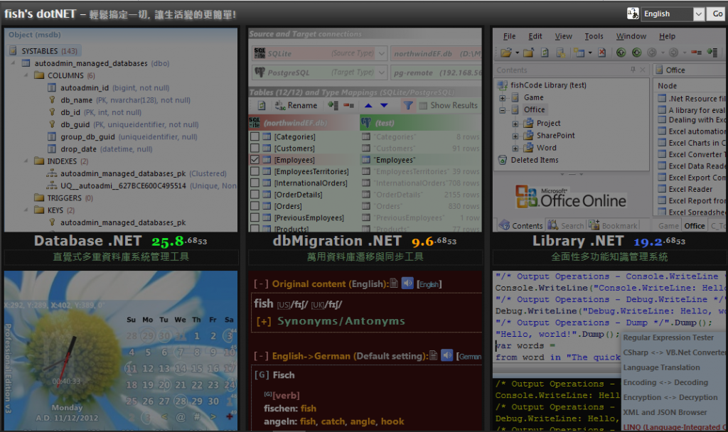Expand the Word folder node
The height and width of the screenshot is (432, 728).
coord(515,148)
